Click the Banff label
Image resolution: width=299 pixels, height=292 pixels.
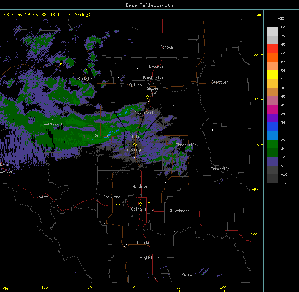tap(43, 197)
